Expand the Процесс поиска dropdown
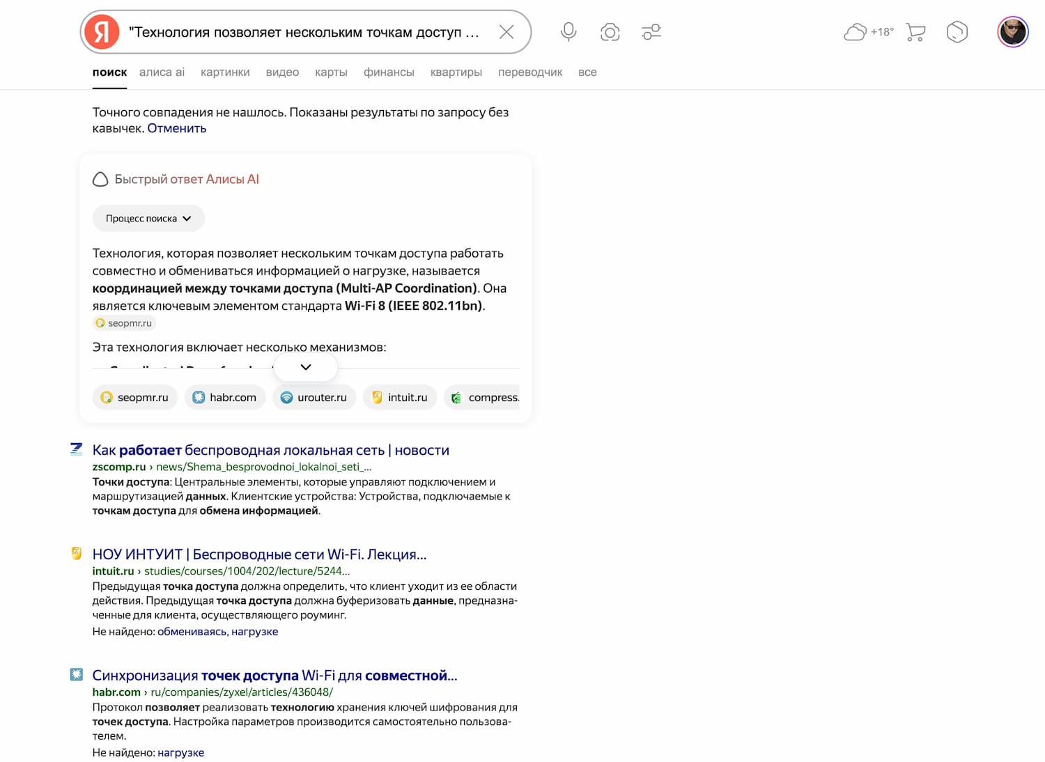The image size is (1045, 762). click(x=148, y=219)
